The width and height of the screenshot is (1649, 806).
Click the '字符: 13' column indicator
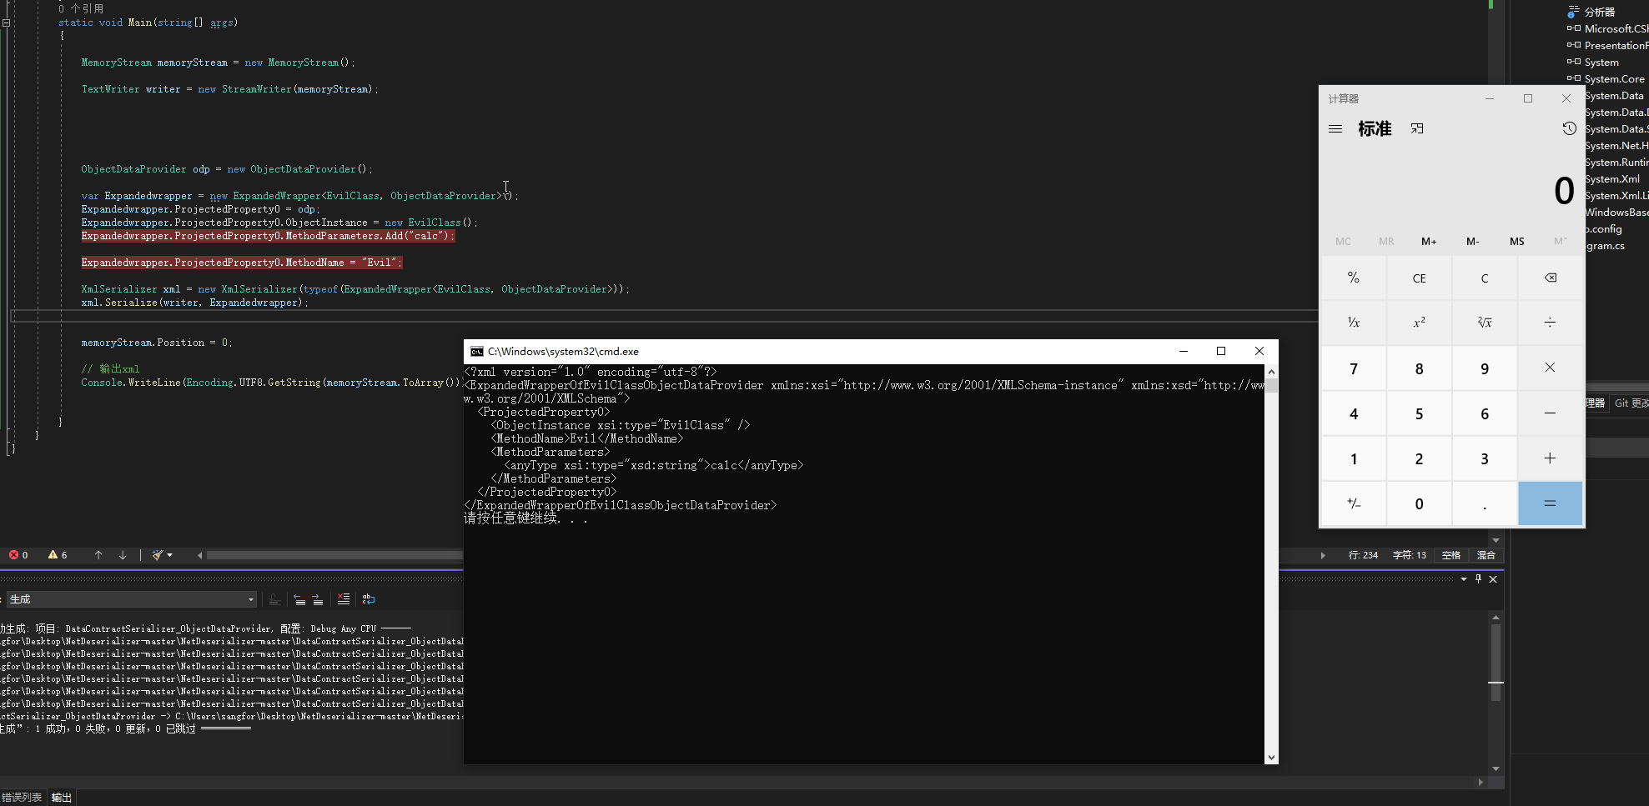pos(1410,555)
